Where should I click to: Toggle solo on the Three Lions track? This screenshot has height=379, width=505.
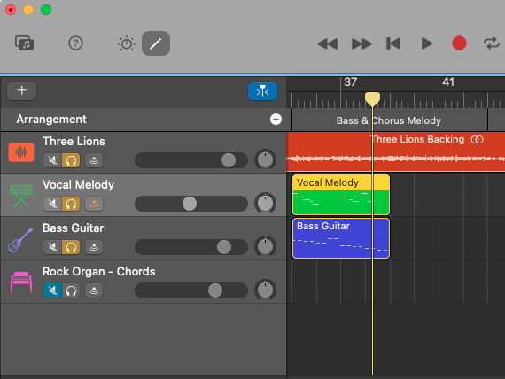[x=71, y=160]
